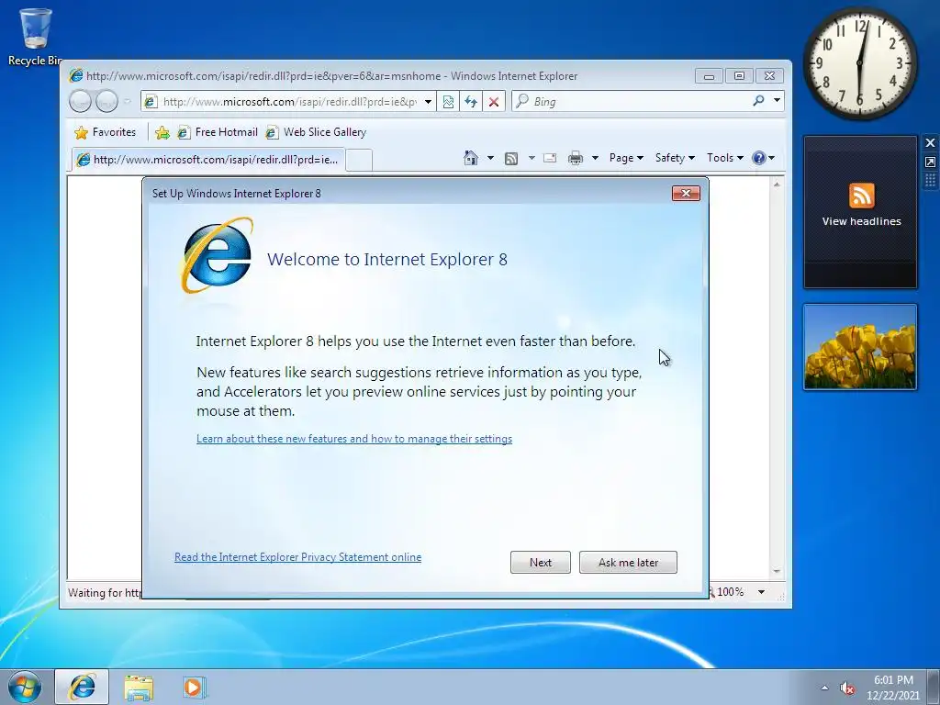Screen dimensions: 940x705
Task: Click the tulips slideshow gadget picture
Action: pos(859,347)
